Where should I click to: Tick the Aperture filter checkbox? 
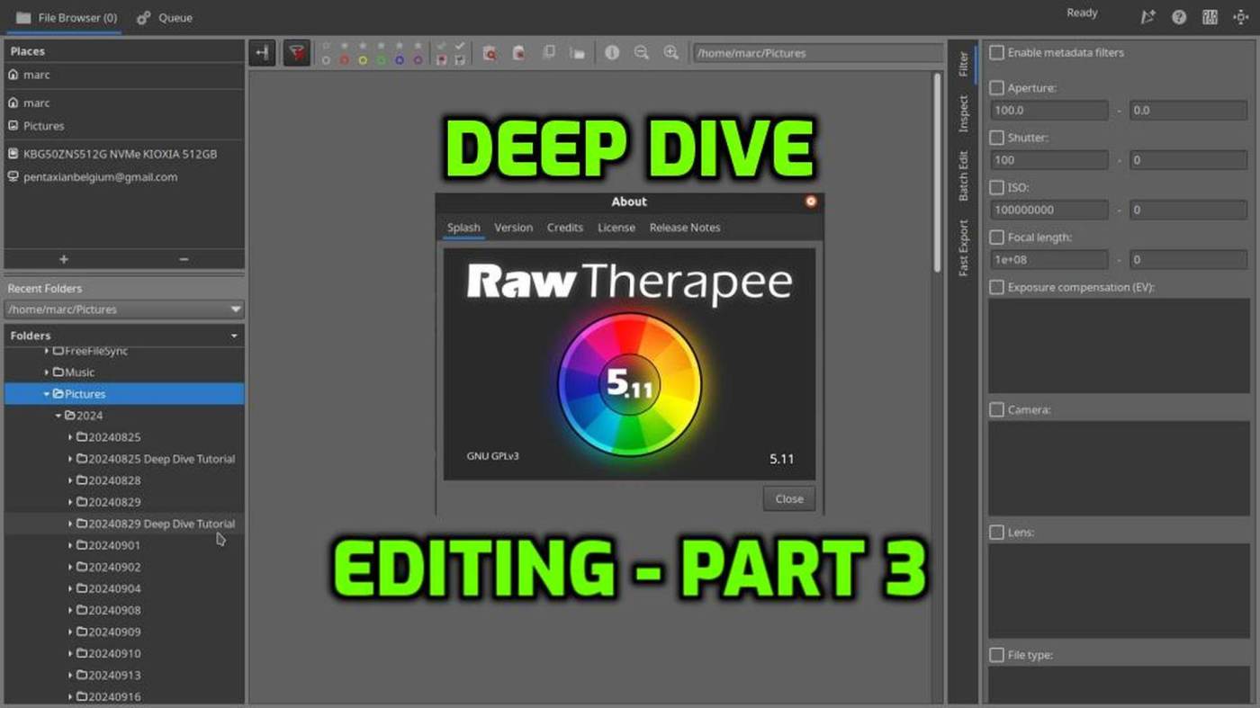[996, 88]
